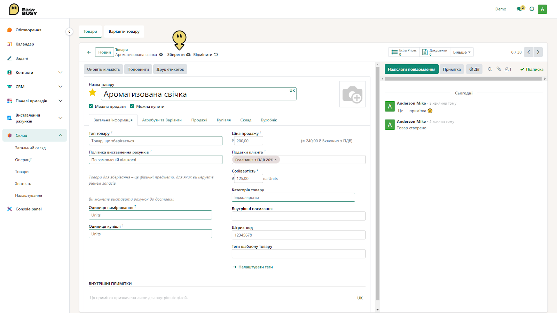
Task: Save the record with Зберегти
Action: point(179,55)
